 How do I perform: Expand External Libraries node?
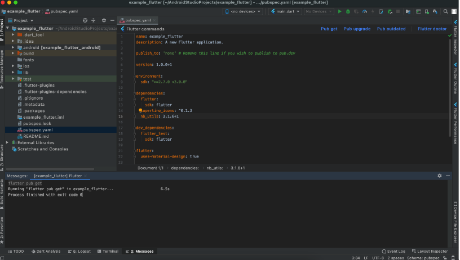click(8, 142)
